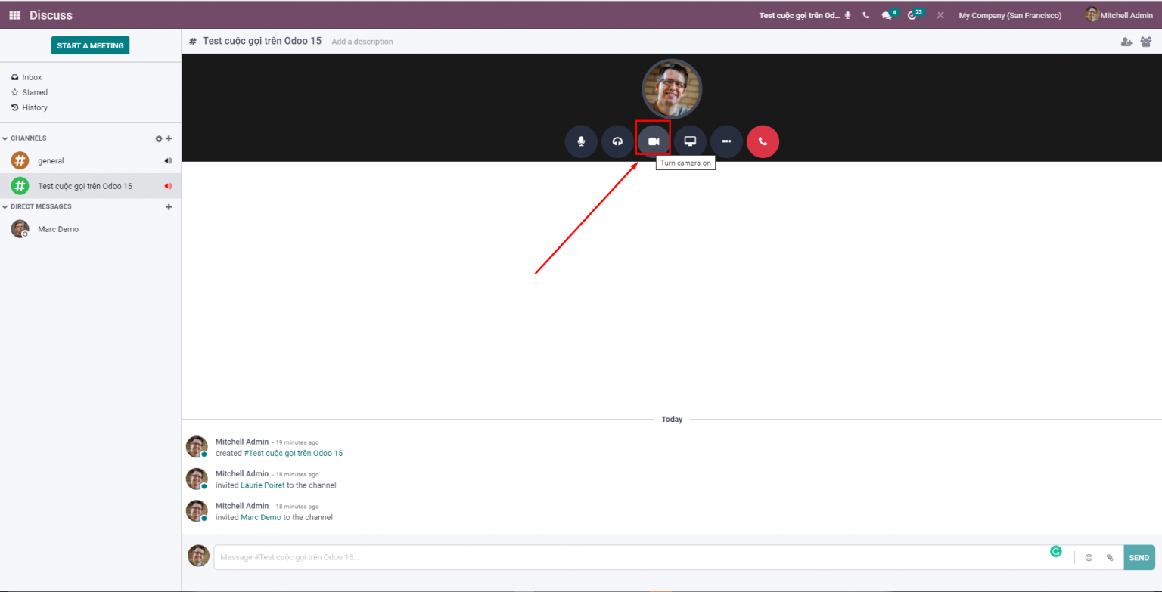Open more call options (three dots)

coord(726,141)
